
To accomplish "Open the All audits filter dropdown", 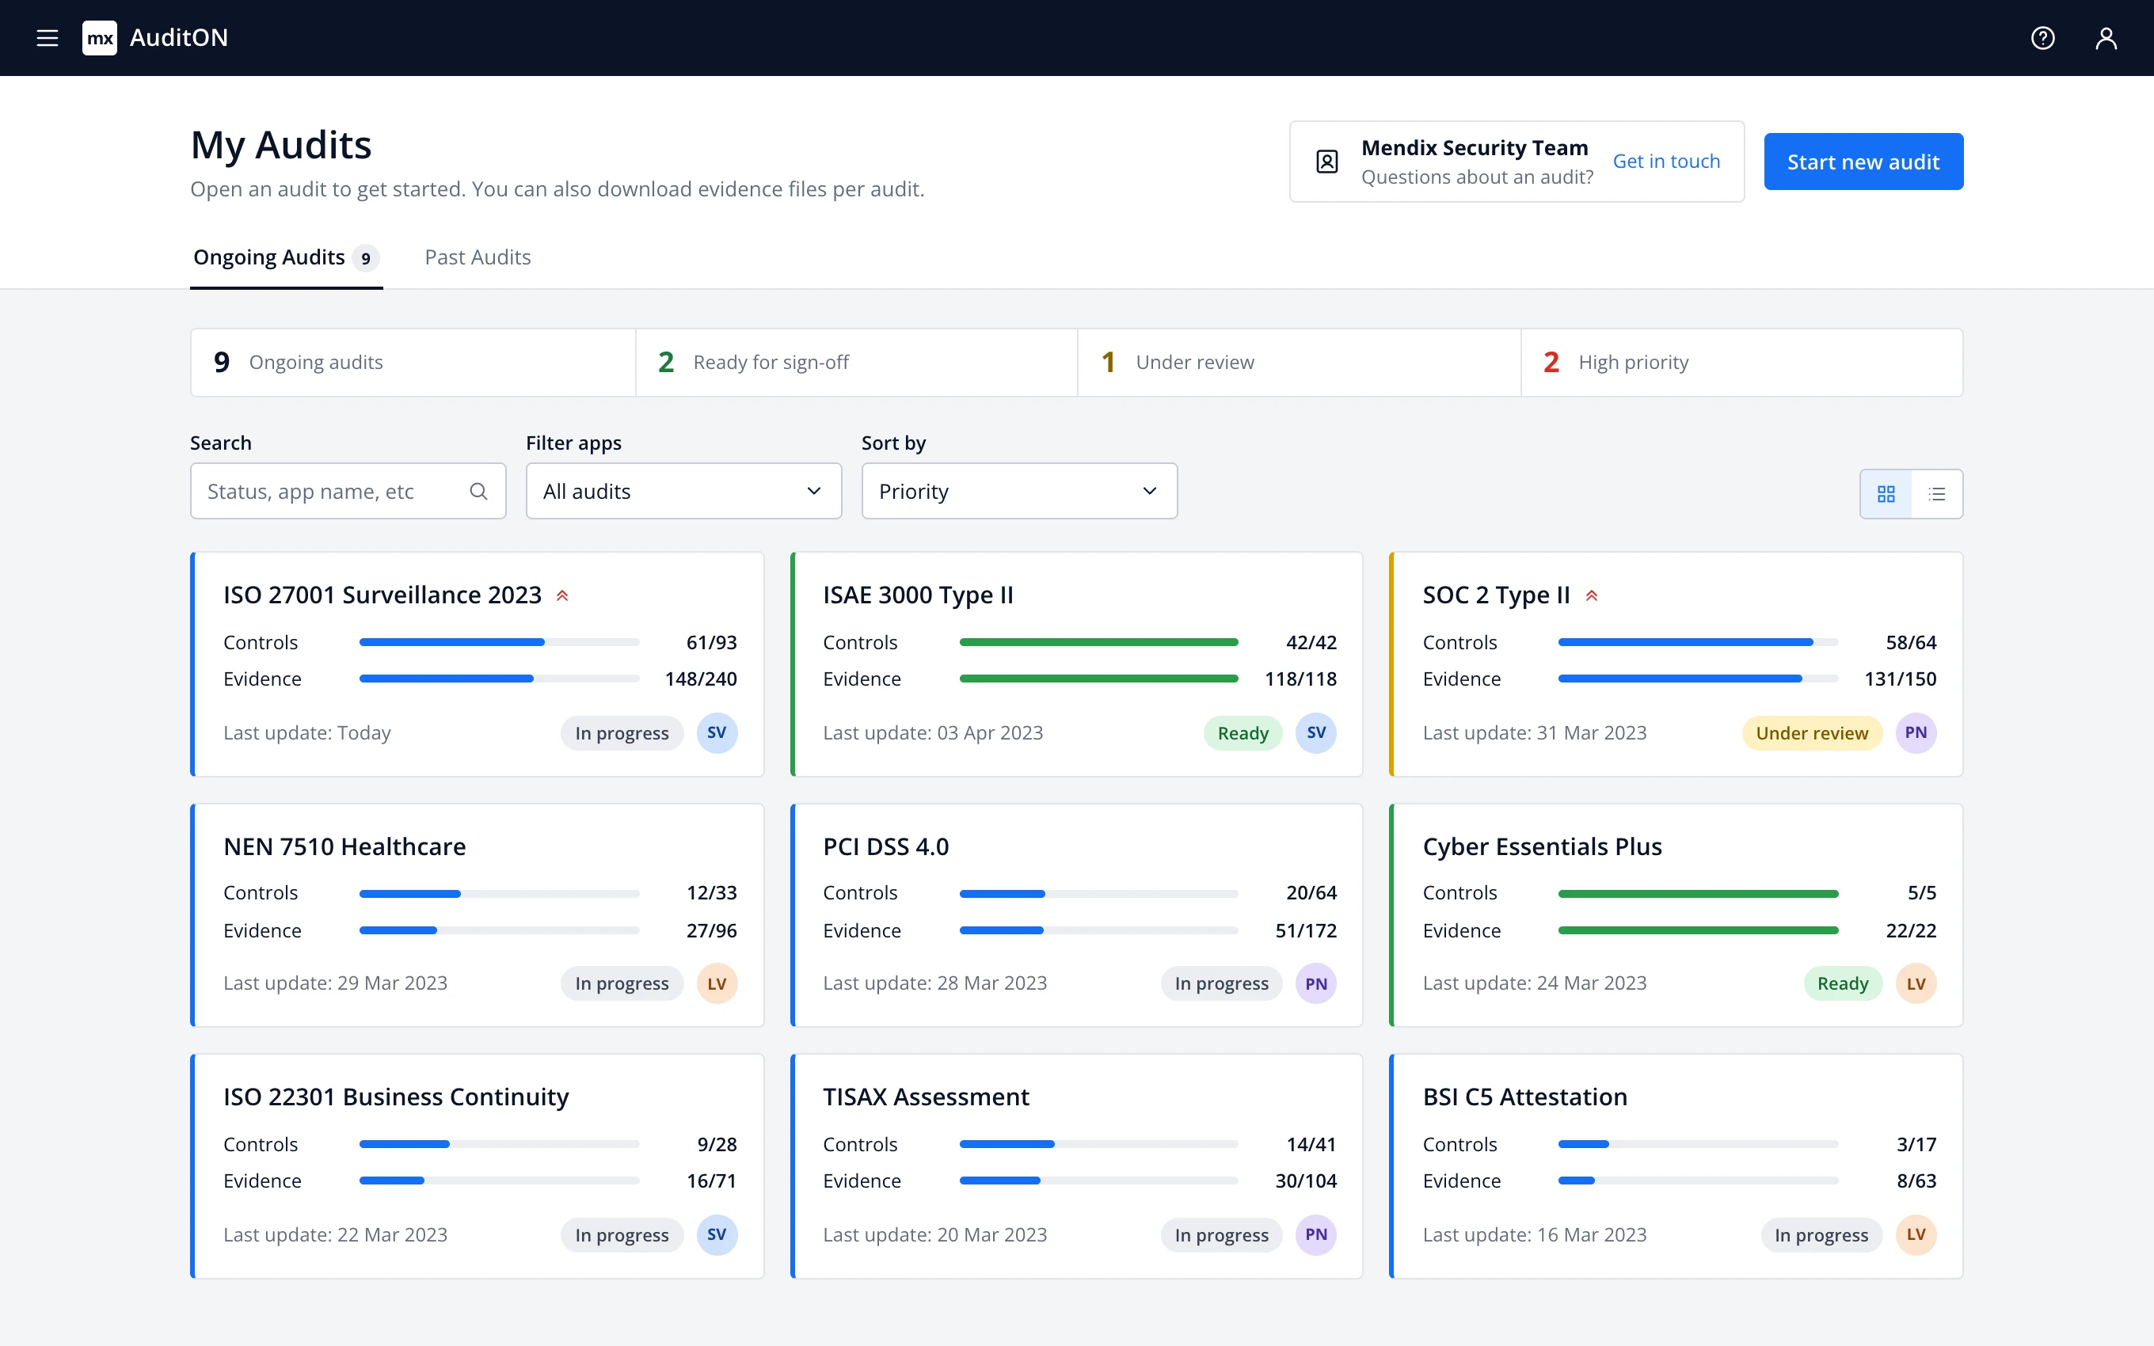I will (683, 492).
